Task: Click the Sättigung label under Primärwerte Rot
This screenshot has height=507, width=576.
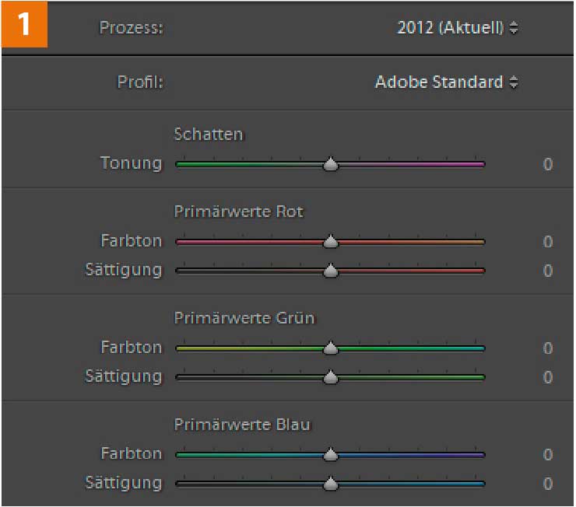Action: (124, 270)
